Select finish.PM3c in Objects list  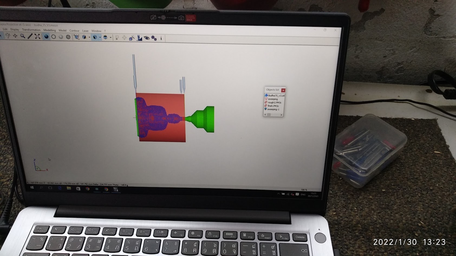pyautogui.click(x=272, y=106)
